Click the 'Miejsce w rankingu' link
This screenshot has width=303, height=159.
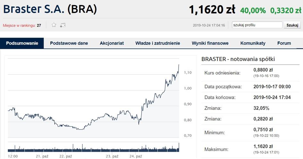point(19,25)
